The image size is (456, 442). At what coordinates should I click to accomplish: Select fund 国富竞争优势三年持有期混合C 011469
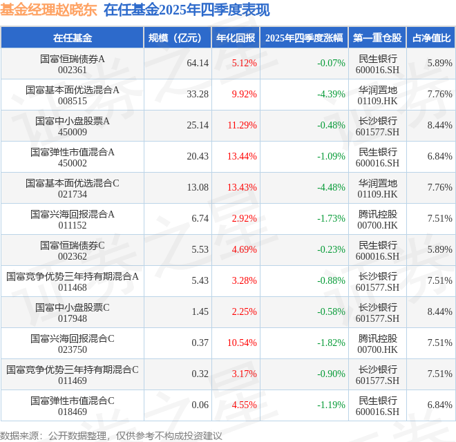(x=73, y=375)
